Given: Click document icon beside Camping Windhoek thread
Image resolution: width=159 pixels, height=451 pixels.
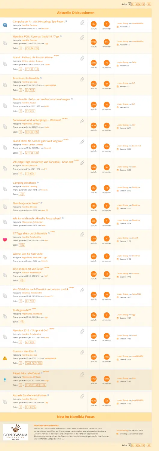Looking at the screenshot, I should [5, 189].
